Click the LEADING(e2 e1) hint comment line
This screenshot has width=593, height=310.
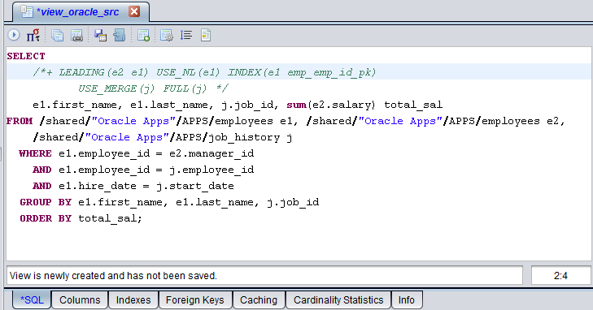tap(204, 72)
